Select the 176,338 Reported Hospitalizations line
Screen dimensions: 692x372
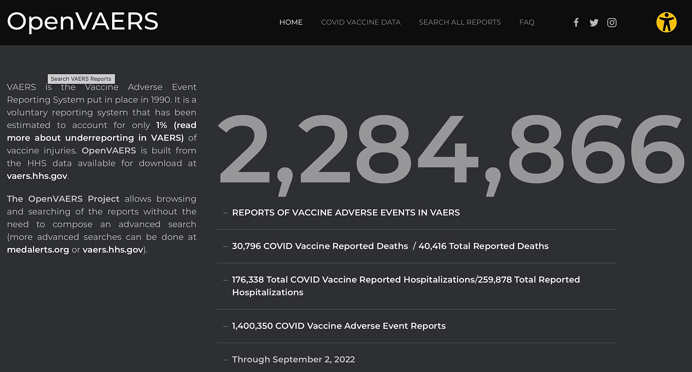(406, 286)
